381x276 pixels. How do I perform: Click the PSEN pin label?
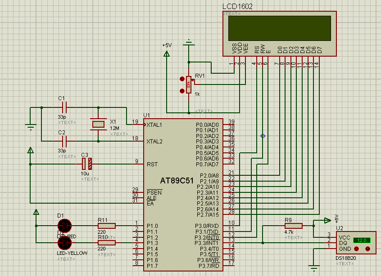[154, 192]
